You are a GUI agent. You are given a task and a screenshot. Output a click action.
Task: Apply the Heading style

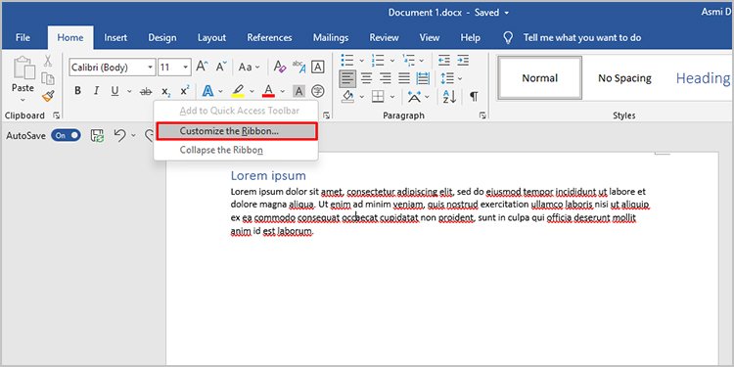tap(702, 78)
